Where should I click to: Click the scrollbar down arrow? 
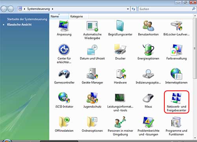click(x=195, y=138)
